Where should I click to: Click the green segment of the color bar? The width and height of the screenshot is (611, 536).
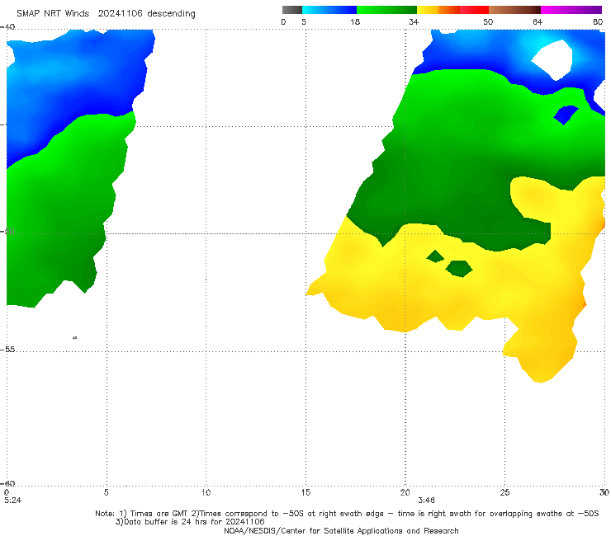386,10
